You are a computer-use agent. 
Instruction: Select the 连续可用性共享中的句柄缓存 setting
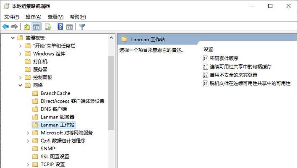tap(240, 67)
